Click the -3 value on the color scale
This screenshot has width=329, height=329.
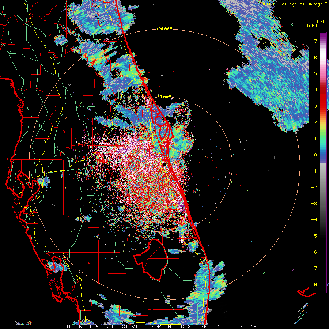[314, 204]
